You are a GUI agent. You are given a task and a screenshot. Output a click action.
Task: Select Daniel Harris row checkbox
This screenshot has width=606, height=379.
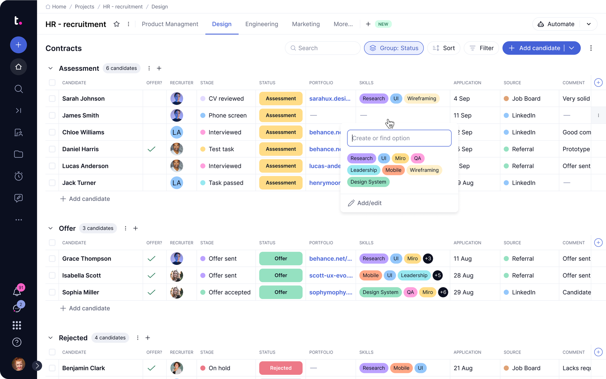point(52,149)
